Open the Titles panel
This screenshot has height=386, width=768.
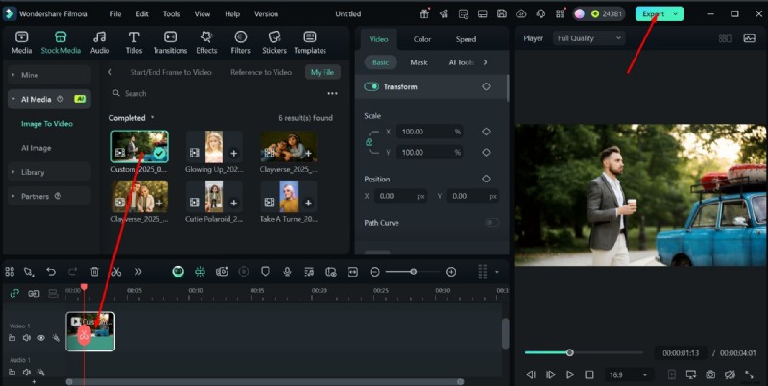[x=133, y=41]
